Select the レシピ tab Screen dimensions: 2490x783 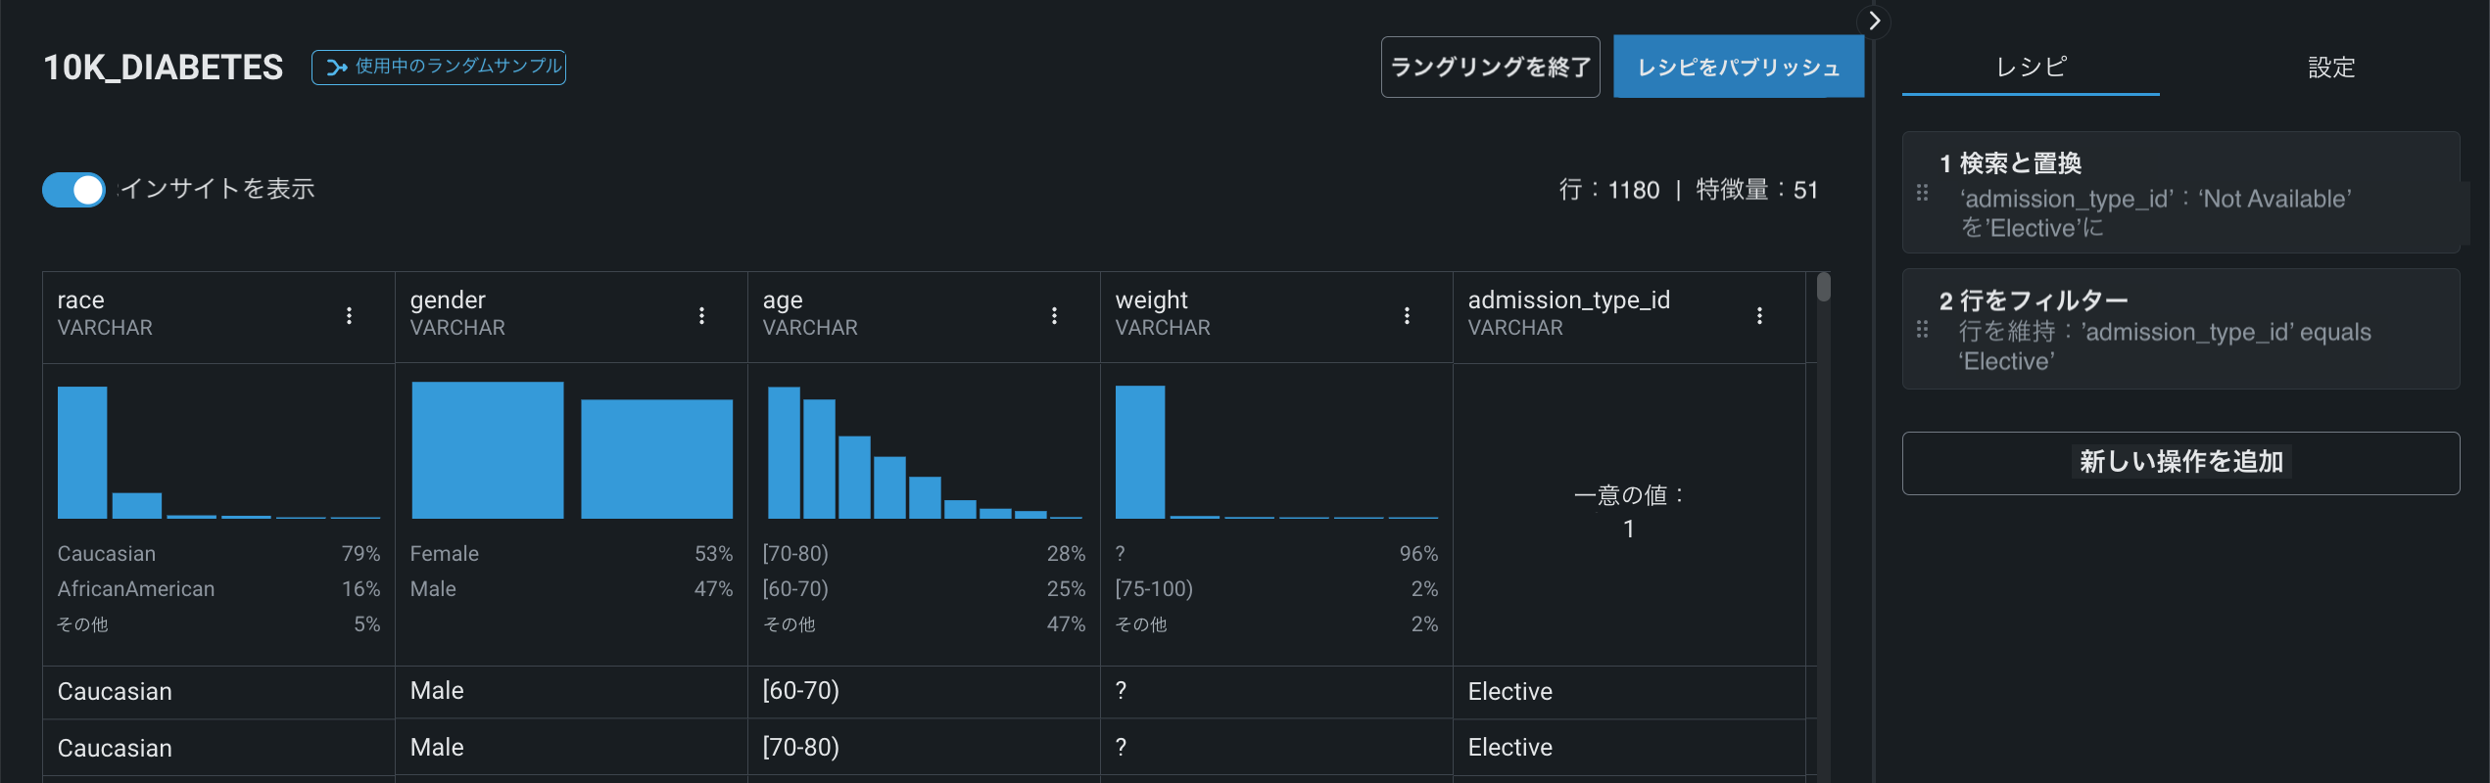coord(2031,68)
